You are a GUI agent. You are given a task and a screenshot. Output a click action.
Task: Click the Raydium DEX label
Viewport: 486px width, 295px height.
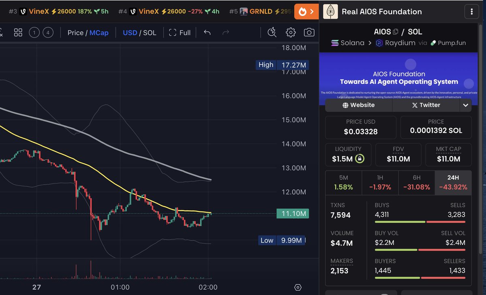(395, 43)
